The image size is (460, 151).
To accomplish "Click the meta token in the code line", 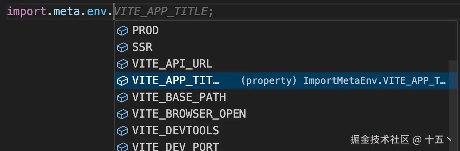I will click(x=66, y=12).
